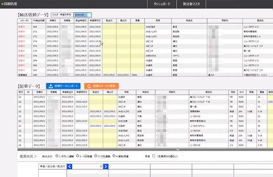This screenshot has width=273, height=177.
Task: Click the refresh icon on status update button
Action: (x=89, y=86)
